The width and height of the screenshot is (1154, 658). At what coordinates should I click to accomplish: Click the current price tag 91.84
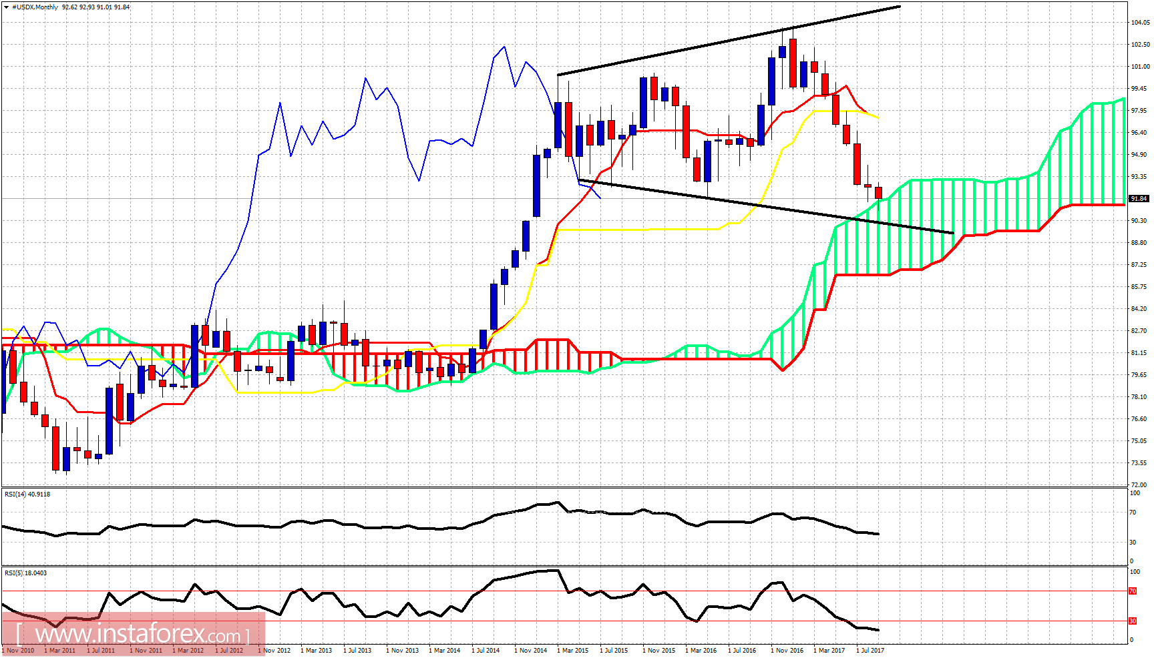pyautogui.click(x=1141, y=198)
